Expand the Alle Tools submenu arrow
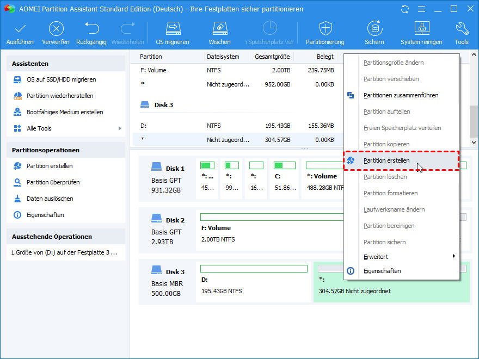This screenshot has width=479, height=359. pos(120,128)
